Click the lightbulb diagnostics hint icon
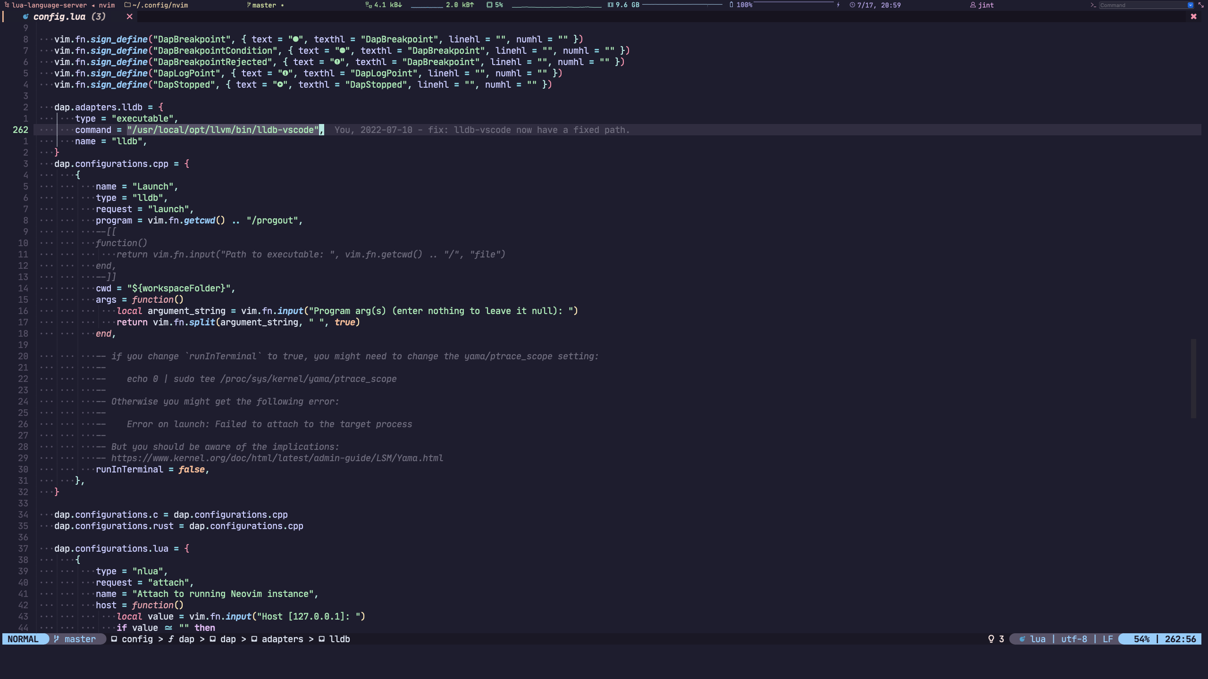The height and width of the screenshot is (679, 1208). click(x=991, y=639)
